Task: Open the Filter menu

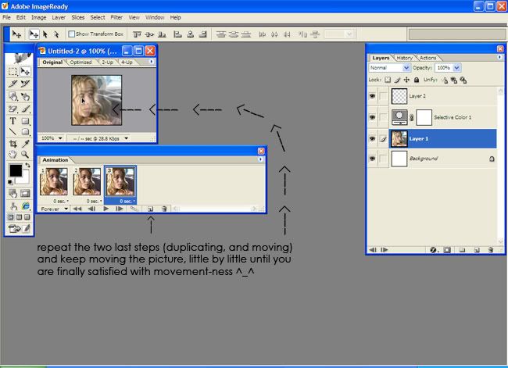Action: coord(116,16)
